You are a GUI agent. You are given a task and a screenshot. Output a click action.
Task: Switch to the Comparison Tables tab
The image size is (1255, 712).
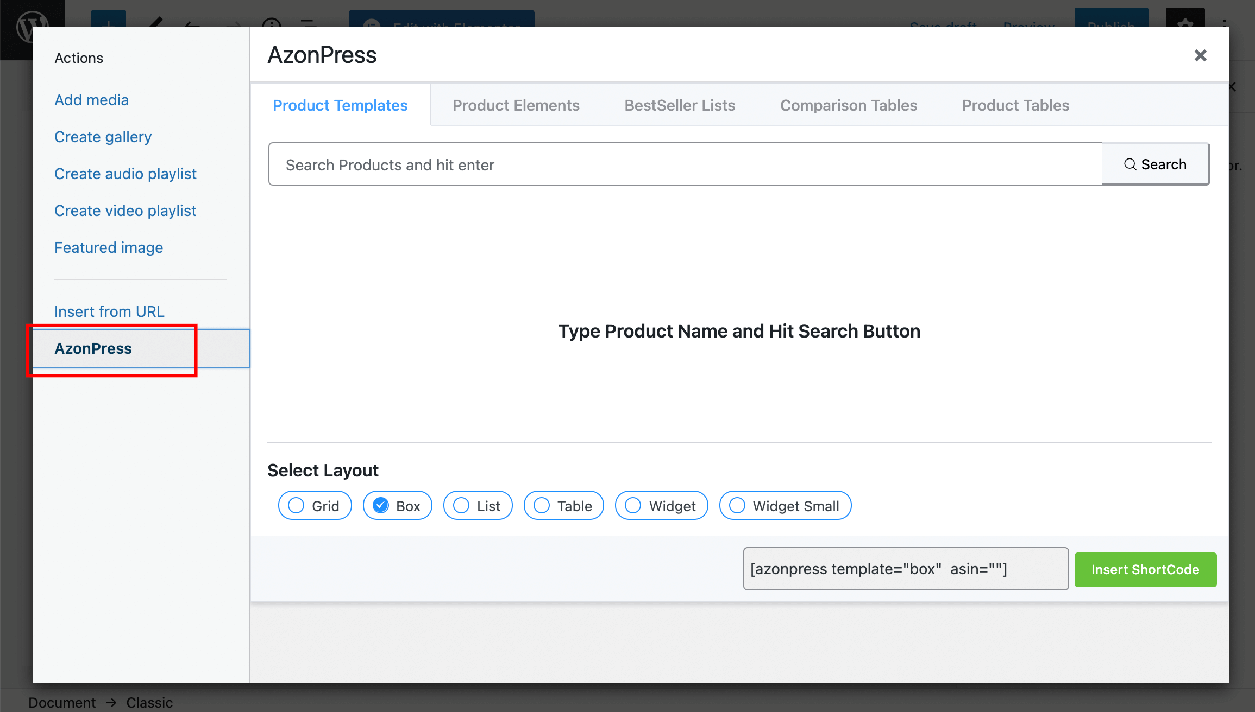[848, 105]
